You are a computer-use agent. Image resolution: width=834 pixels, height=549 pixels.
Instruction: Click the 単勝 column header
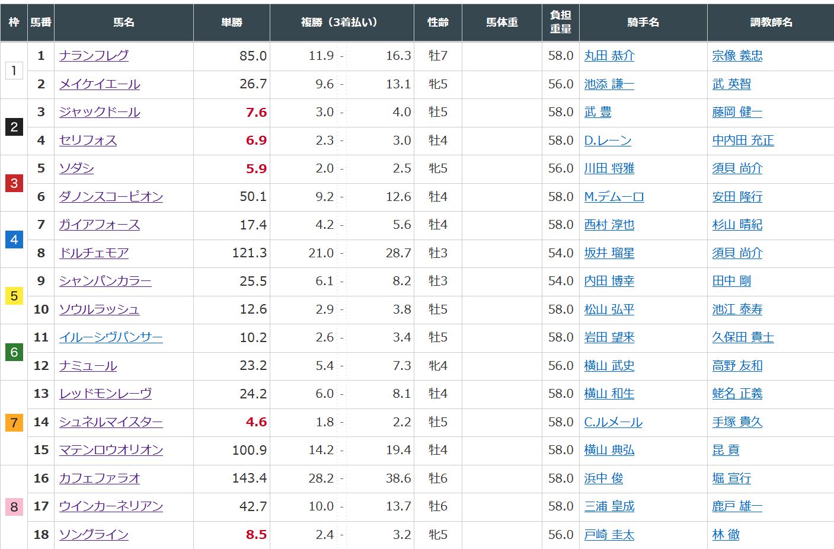pyautogui.click(x=231, y=22)
